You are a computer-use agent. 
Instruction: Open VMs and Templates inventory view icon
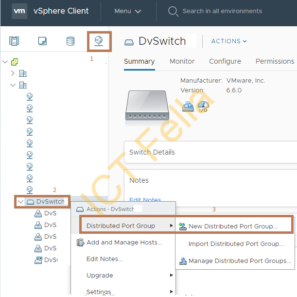42,41
